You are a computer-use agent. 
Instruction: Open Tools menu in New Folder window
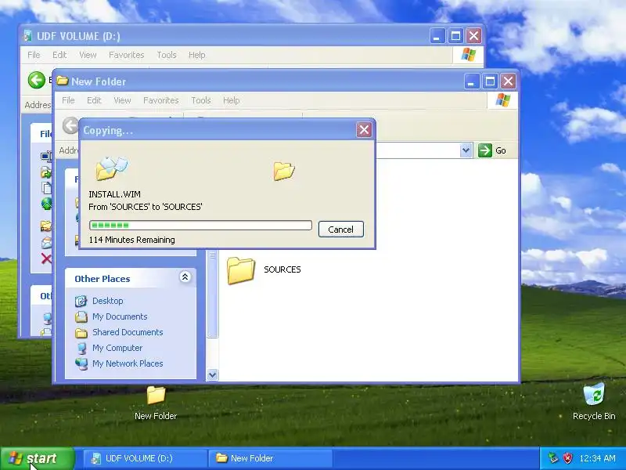tap(201, 100)
